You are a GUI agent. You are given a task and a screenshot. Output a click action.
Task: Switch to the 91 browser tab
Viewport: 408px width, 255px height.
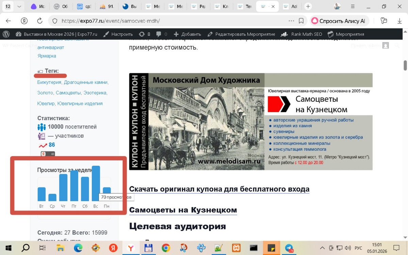(x=107, y=6)
